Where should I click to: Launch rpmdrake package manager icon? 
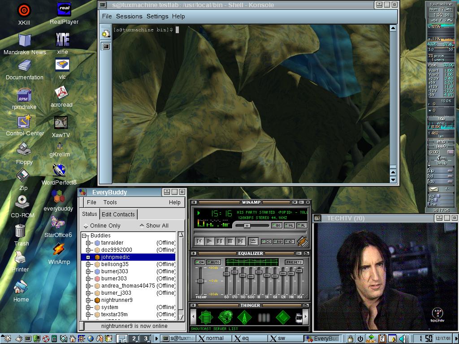click(x=24, y=95)
